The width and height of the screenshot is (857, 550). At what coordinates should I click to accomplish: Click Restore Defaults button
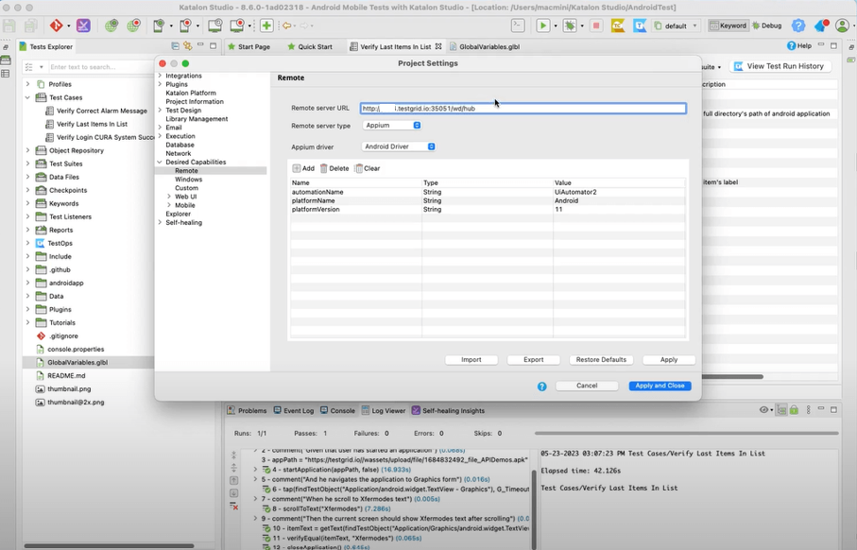point(601,360)
